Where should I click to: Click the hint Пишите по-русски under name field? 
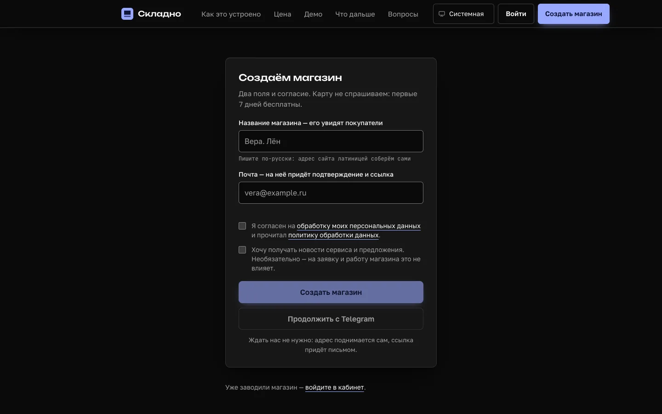[x=325, y=159]
